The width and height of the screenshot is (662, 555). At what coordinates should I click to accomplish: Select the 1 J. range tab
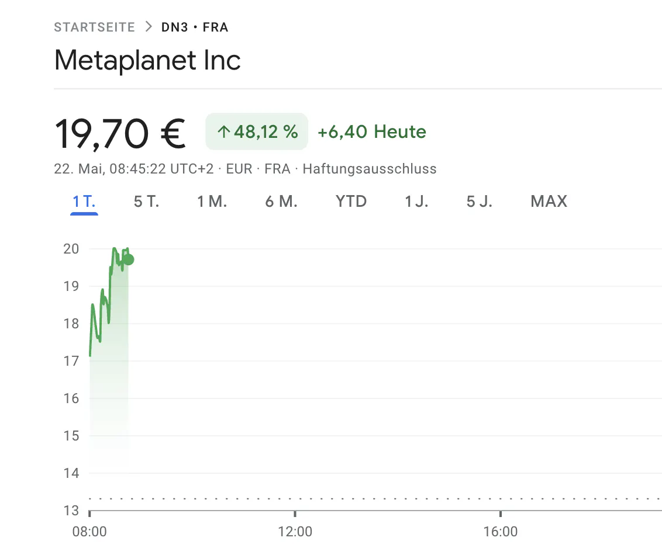click(x=416, y=202)
